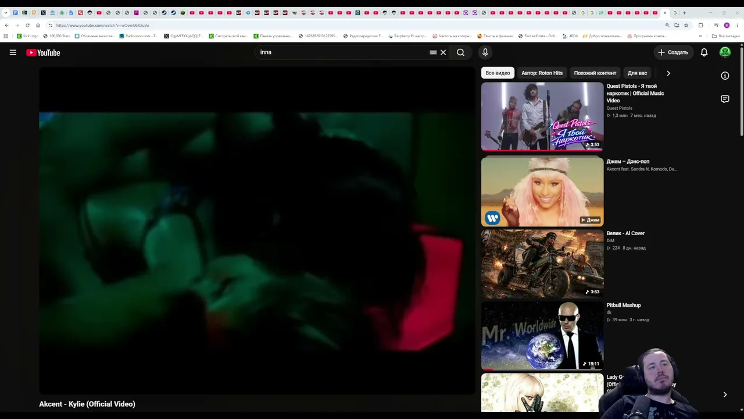
Task: Select the Для вас chip
Action: coord(637,73)
